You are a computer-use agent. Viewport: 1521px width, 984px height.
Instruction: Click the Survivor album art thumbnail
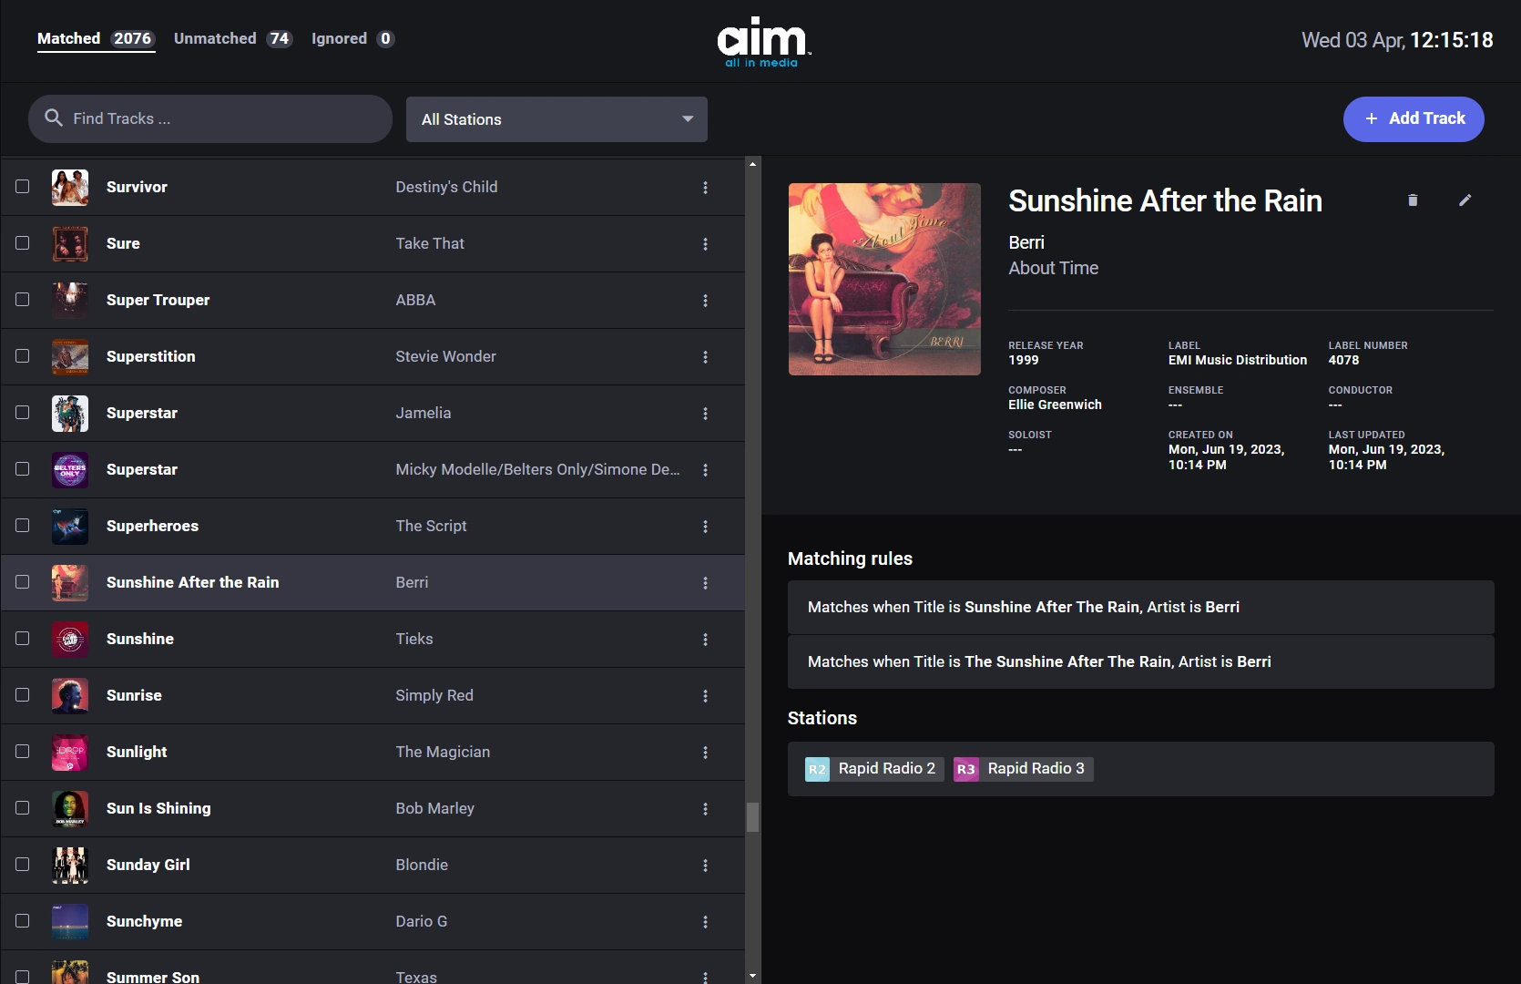70,188
